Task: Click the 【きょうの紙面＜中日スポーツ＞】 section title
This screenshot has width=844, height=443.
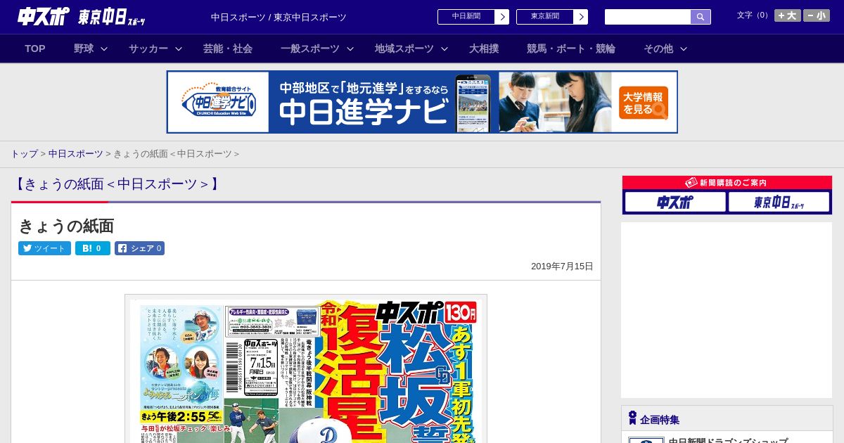Action: click(x=117, y=184)
